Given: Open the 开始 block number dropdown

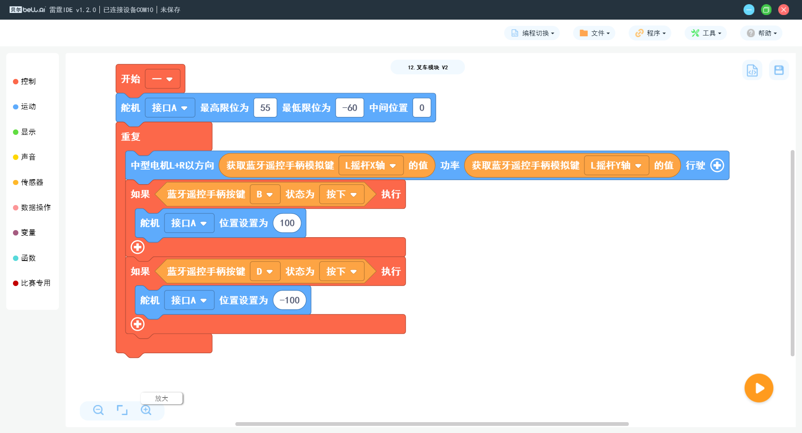Looking at the screenshot, I should [162, 79].
